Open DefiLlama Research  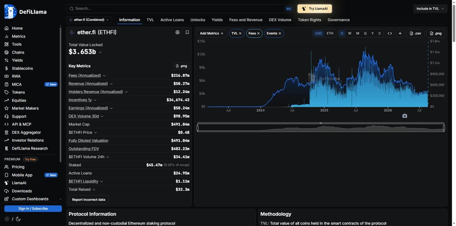point(30,148)
